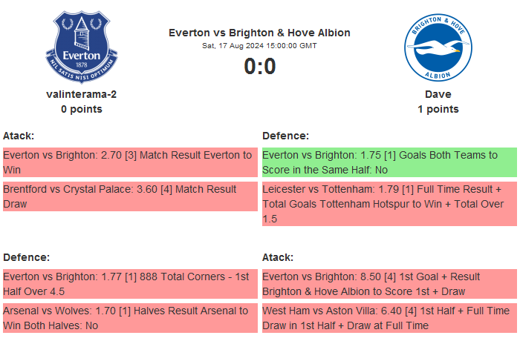The height and width of the screenshot is (341, 520).
Task: Click the 888 Total Corners bet row
Action: pyautogui.click(x=130, y=284)
